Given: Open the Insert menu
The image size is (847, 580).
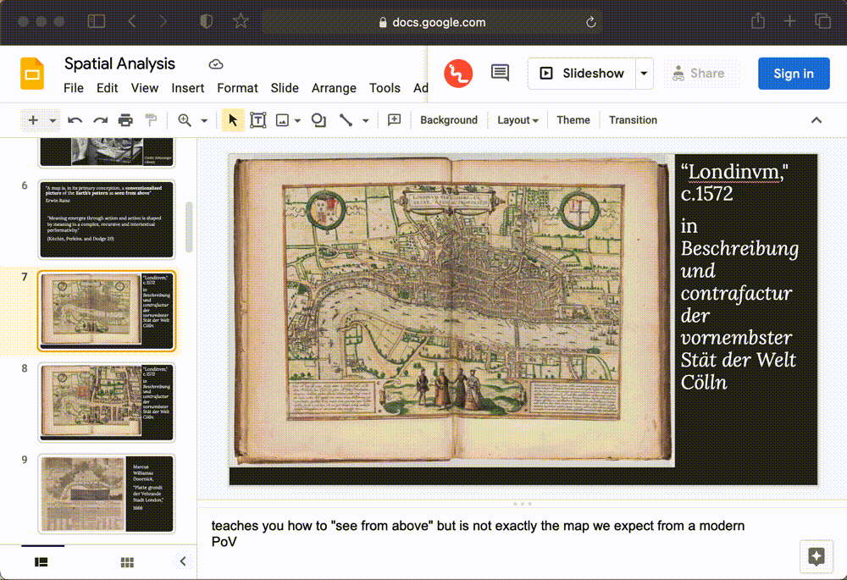Looking at the screenshot, I should [187, 88].
